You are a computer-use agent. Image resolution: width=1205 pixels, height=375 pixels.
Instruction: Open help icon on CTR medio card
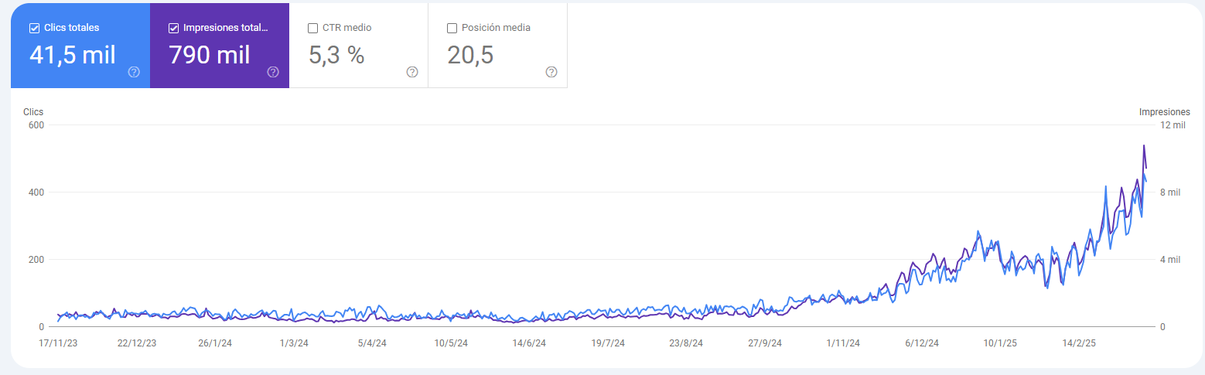(412, 72)
